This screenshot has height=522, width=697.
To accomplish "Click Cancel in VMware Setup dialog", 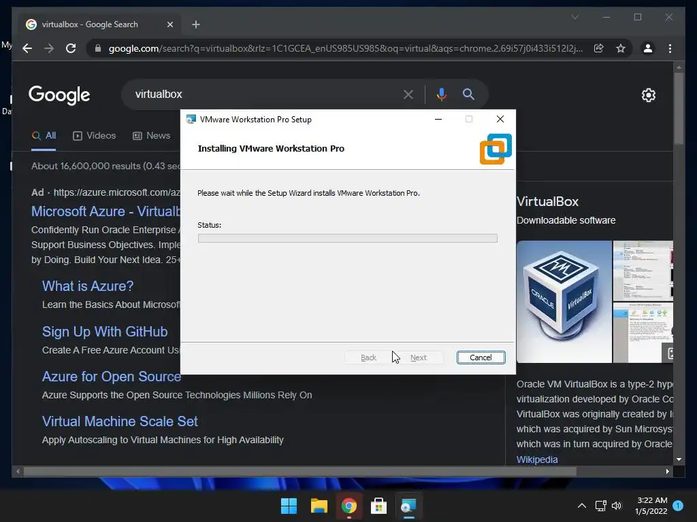I will pyautogui.click(x=481, y=358).
